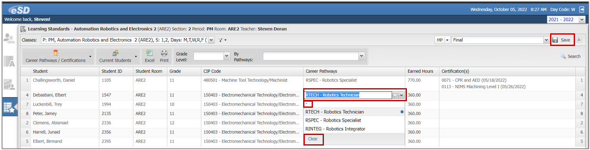Choose RSPEC - Robotics Specialist from the list
Image resolution: width=590 pixels, height=150 pixels.
333,120
